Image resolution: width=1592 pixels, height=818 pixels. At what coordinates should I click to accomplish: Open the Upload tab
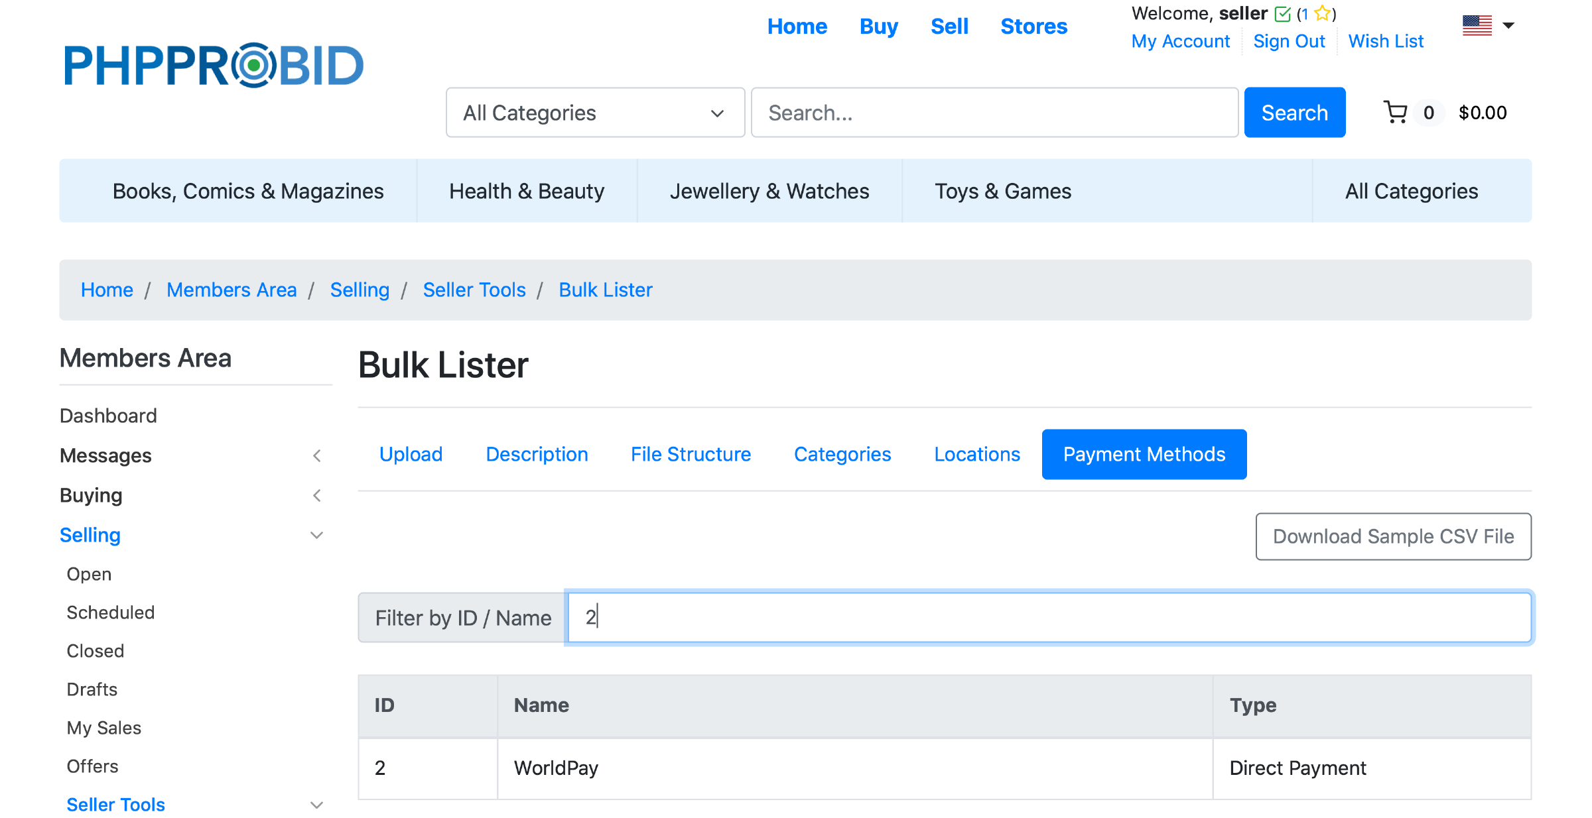(411, 454)
